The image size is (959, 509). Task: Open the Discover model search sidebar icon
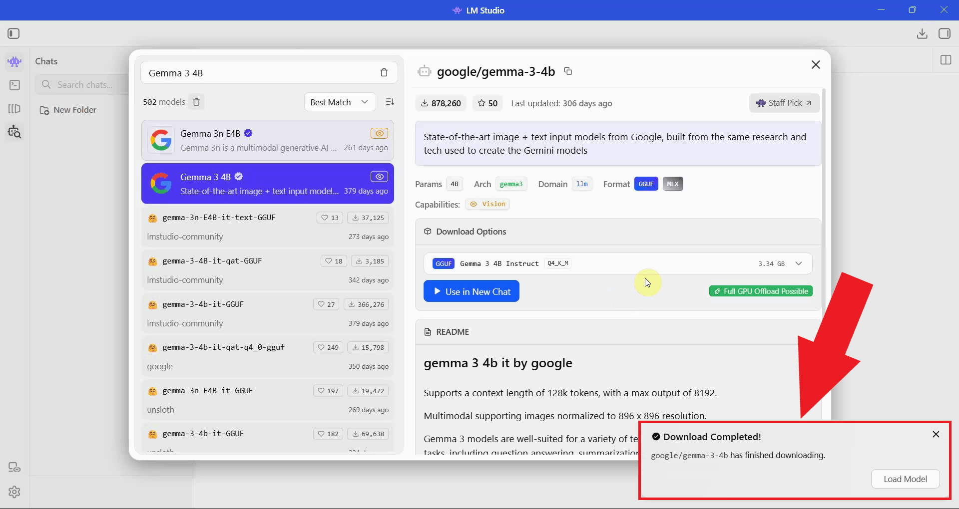click(x=14, y=132)
